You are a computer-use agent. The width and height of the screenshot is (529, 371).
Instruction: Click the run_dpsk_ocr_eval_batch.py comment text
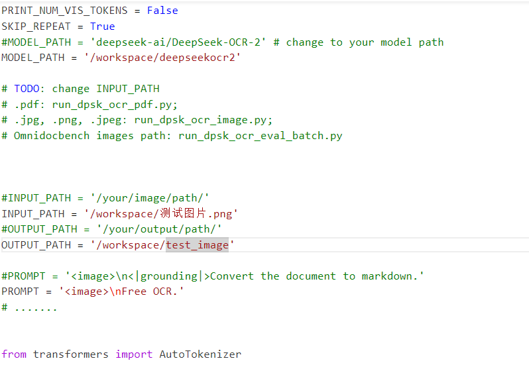coord(261,136)
